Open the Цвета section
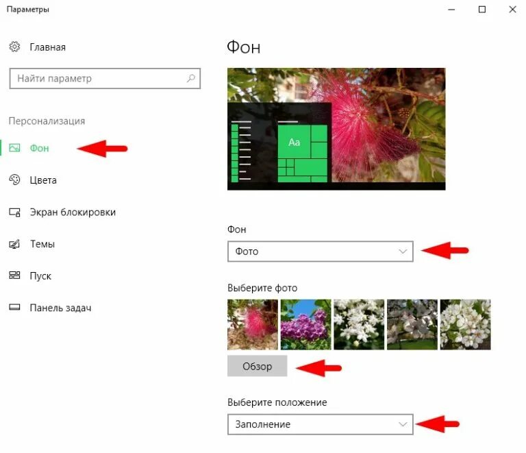Screen dimensions: 526x453 point(43,180)
